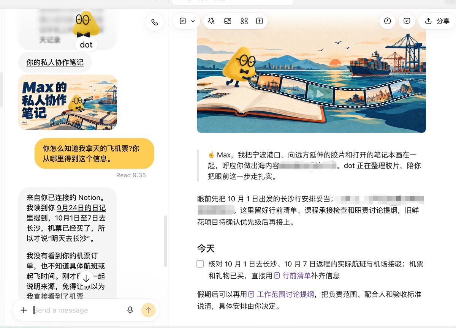
Task: Click the message starting 来自你已连接的 Notion
Action: [x=67, y=218]
